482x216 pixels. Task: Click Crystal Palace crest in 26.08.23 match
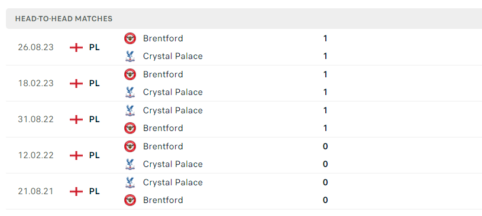coord(130,57)
